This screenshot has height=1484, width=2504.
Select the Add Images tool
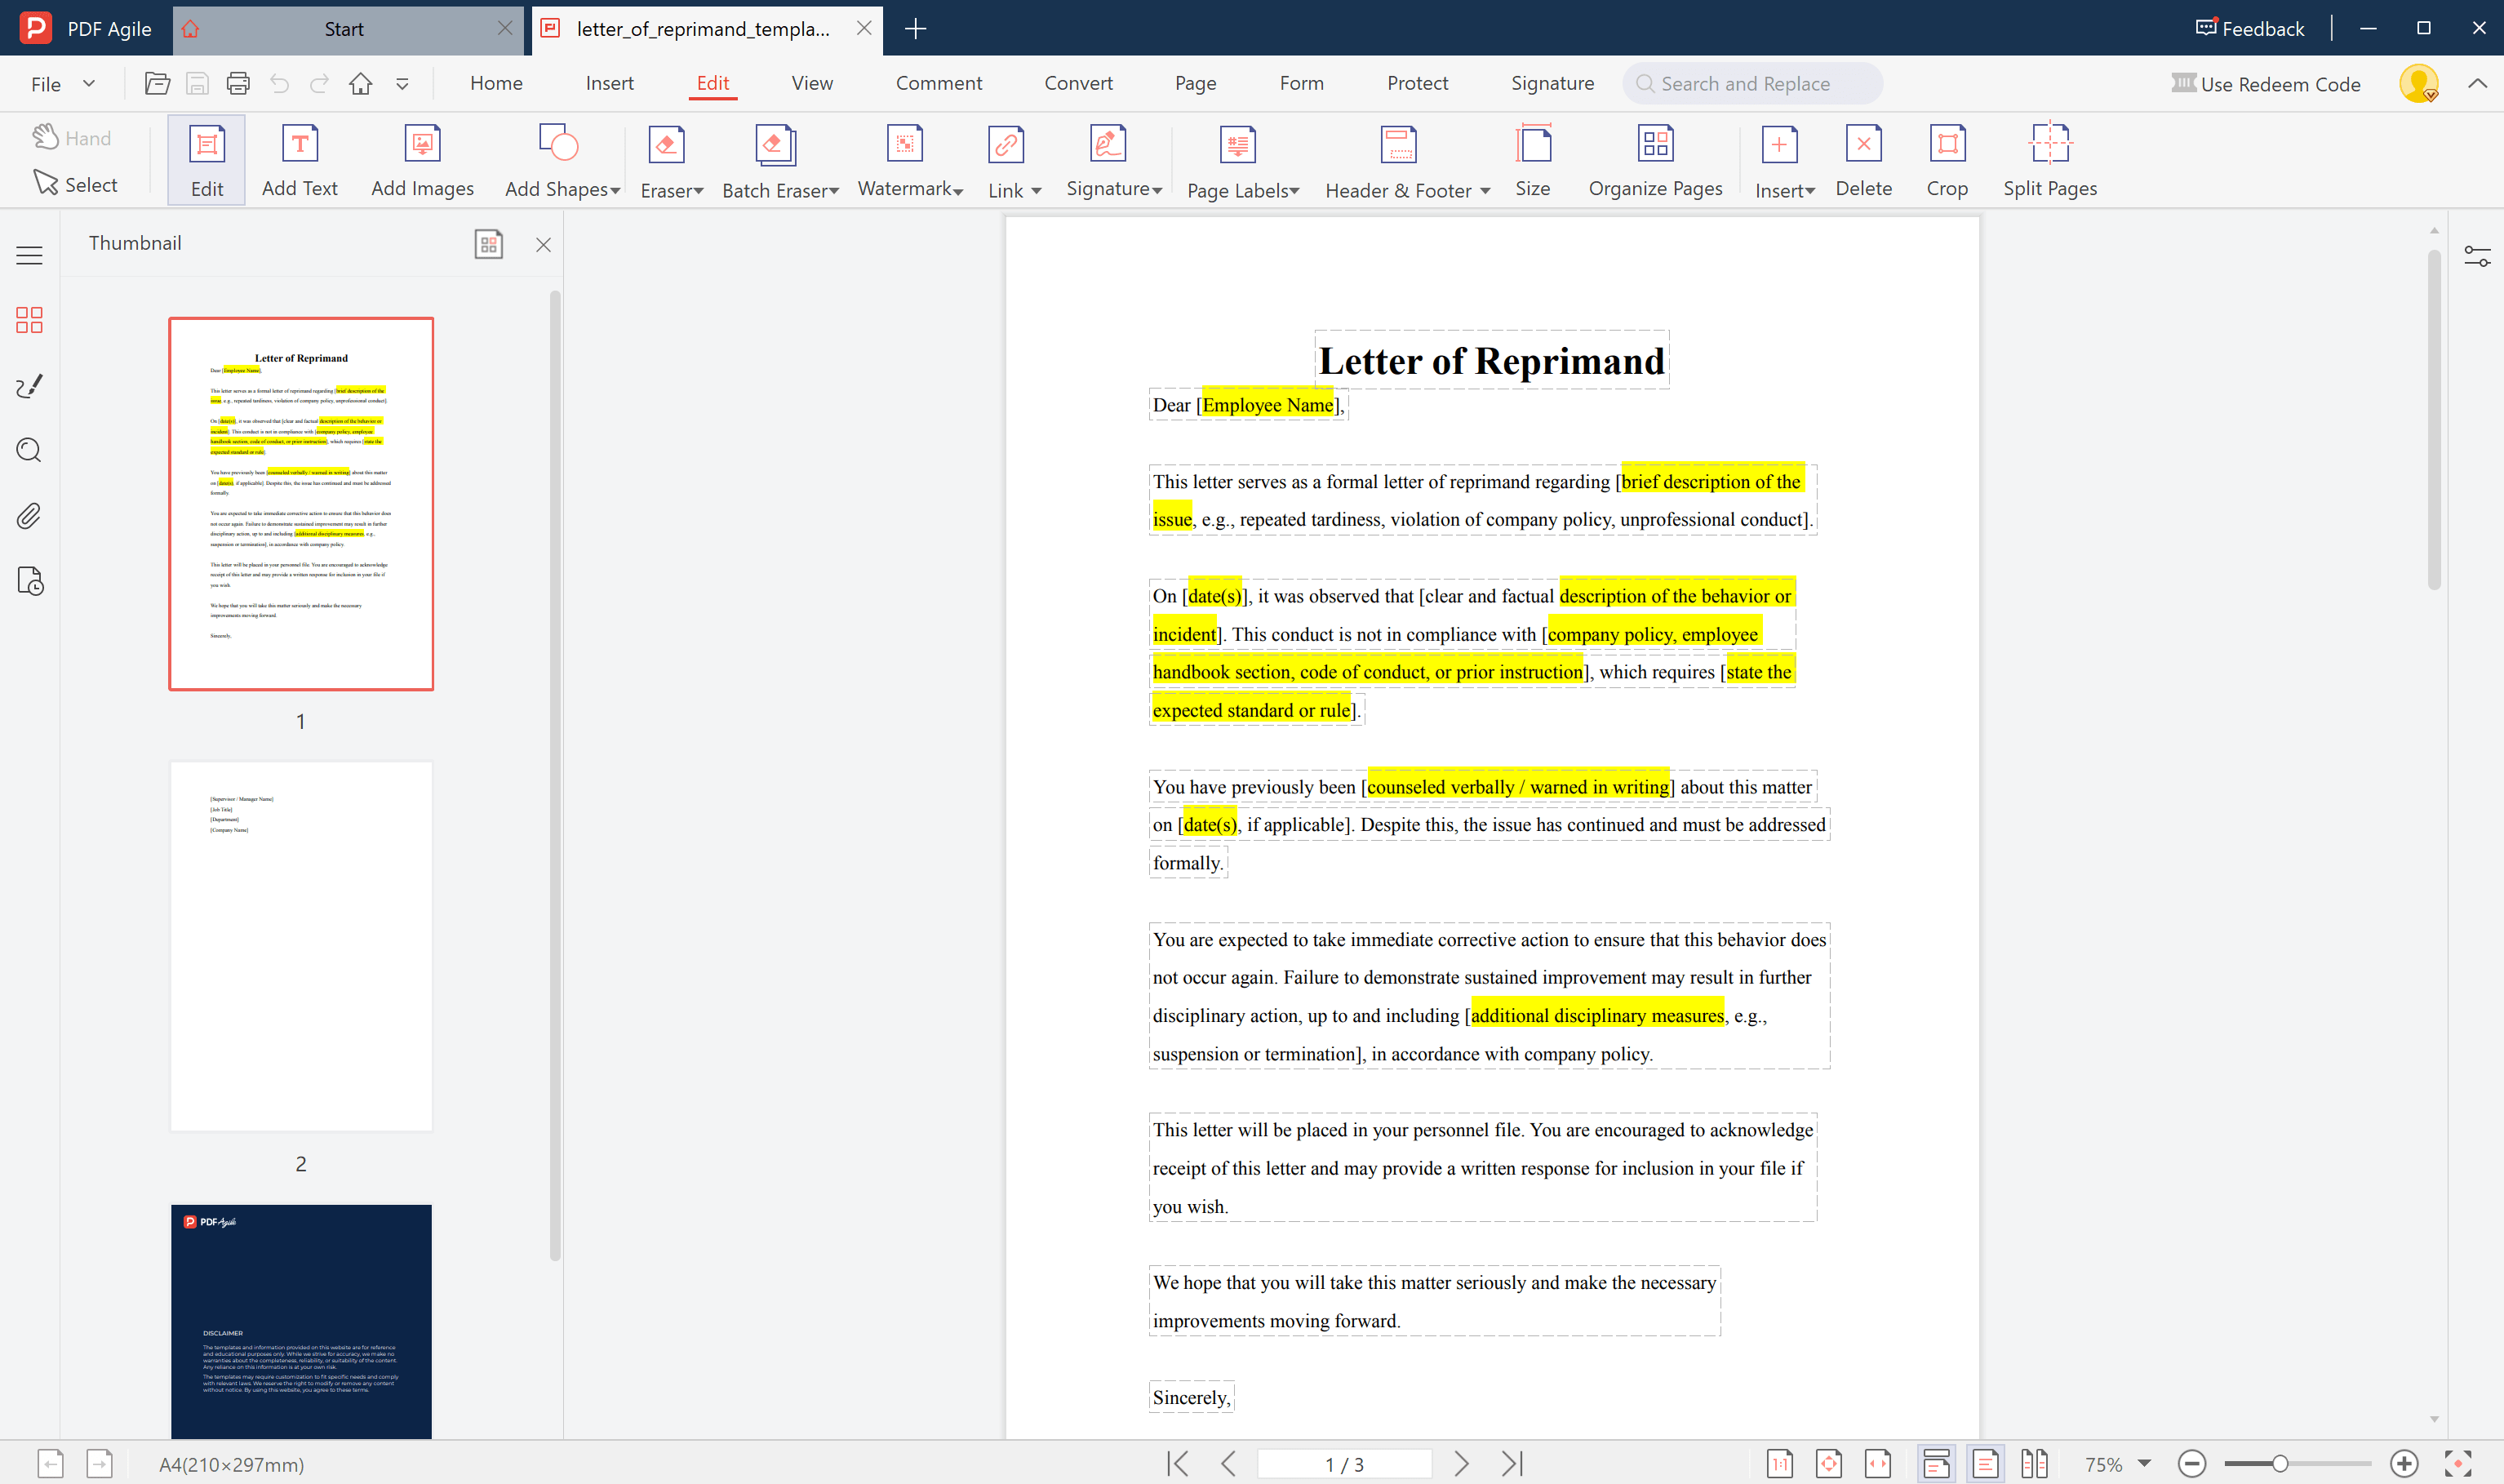tap(421, 160)
